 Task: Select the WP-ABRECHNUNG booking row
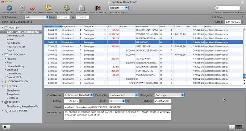[x=143, y=34]
